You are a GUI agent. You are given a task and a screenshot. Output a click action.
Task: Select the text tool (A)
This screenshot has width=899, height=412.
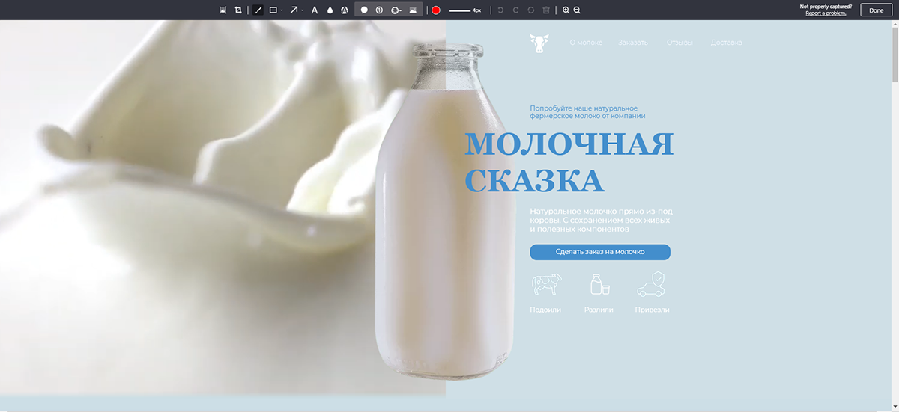(x=315, y=10)
